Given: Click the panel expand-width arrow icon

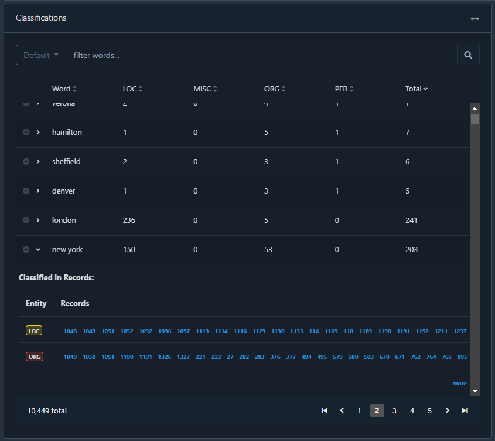Looking at the screenshot, I should [x=474, y=19].
